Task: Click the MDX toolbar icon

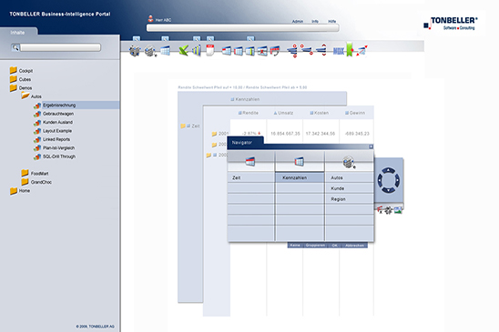Action: pyautogui.click(x=339, y=51)
